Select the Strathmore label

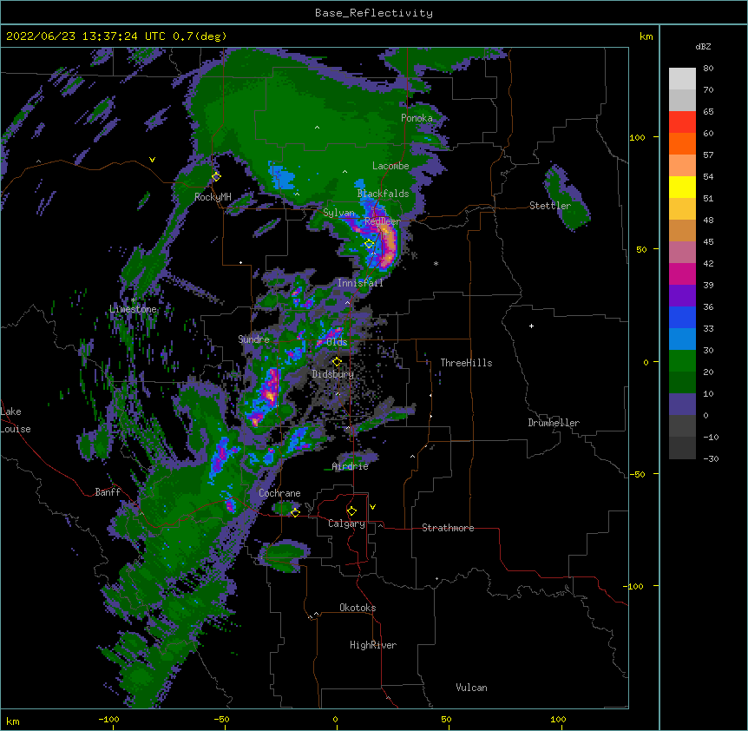448,528
